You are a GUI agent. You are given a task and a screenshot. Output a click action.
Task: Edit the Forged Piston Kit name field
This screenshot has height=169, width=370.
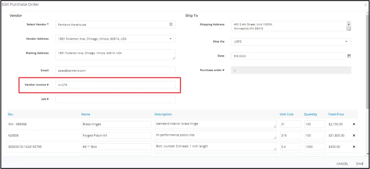117,135
